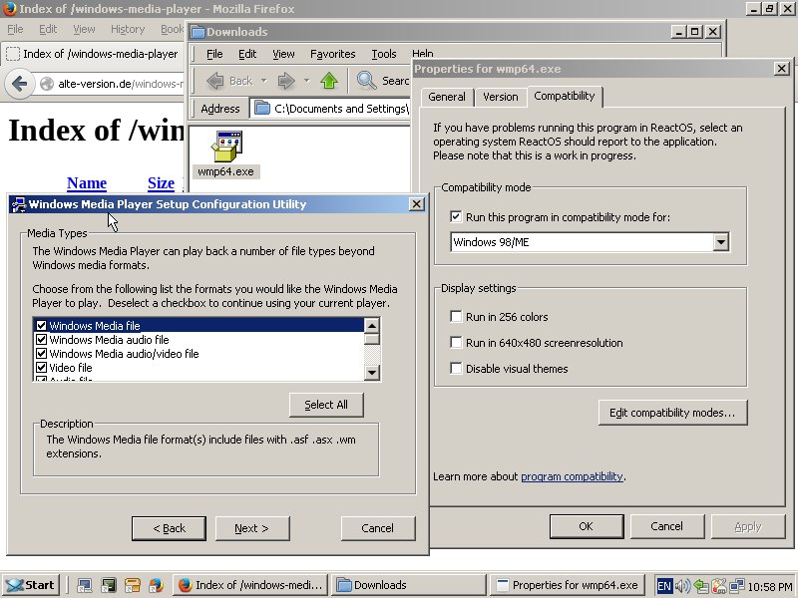798x598 pixels.
Task: Select the Compatibility tab in Properties
Action: pyautogui.click(x=565, y=96)
